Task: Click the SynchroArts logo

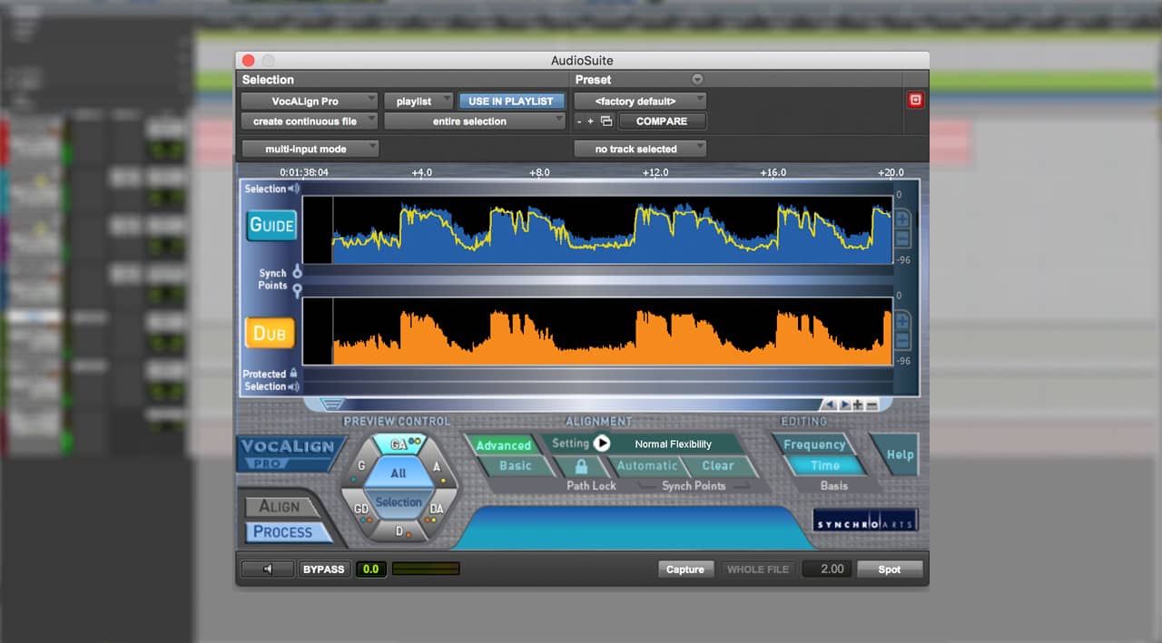Action: pyautogui.click(x=864, y=519)
